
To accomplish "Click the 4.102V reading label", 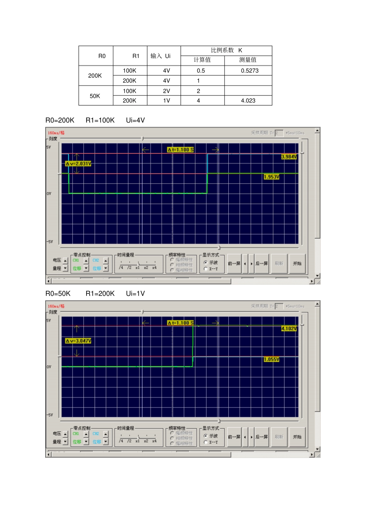I will (x=289, y=329).
